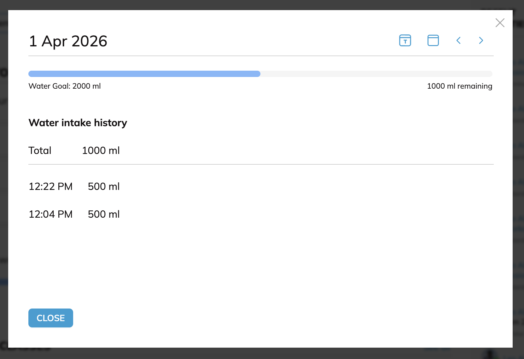The width and height of the screenshot is (524, 359).
Task: Select the blank calendar icon beside the T icon
Action: (x=433, y=40)
